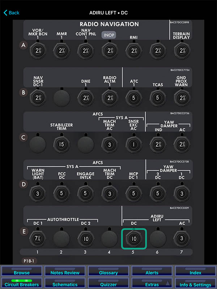The image size is (217, 289).
Task: Select the TCAS circuit breaker
Action: [157, 97]
